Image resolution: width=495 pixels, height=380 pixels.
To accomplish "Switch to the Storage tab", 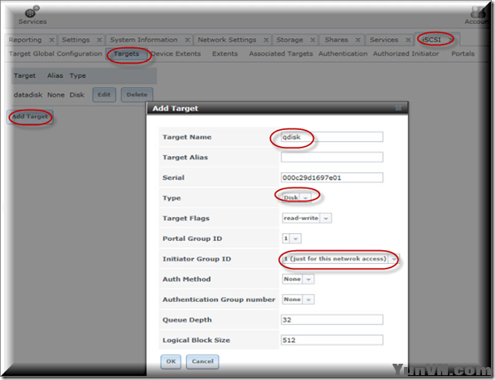I will pos(289,40).
